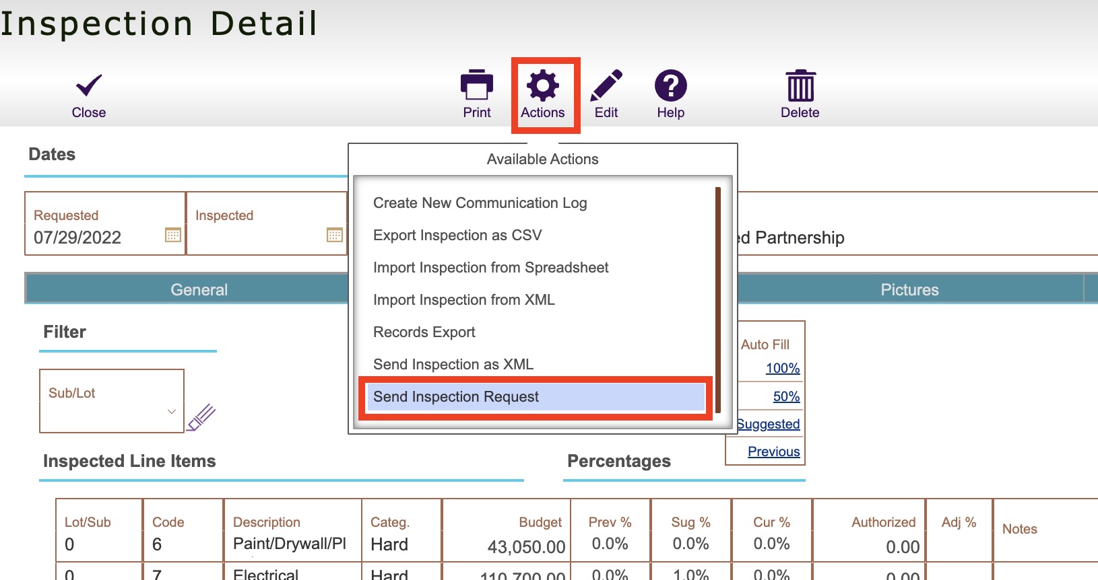1098x580 pixels.
Task: Click the Available Actions list scrollbar
Action: (x=718, y=299)
